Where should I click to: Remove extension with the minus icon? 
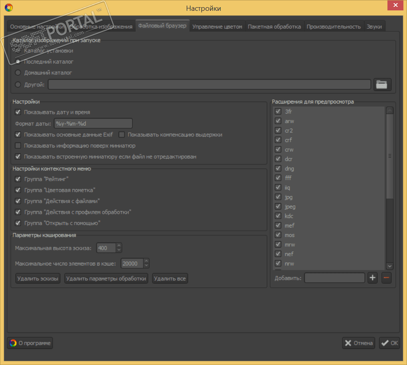coord(386,278)
